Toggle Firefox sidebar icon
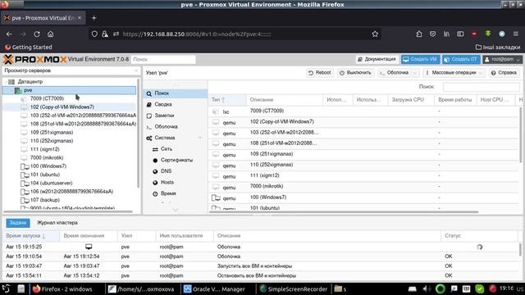525x295 pixels. pyautogui.click(x=460, y=34)
